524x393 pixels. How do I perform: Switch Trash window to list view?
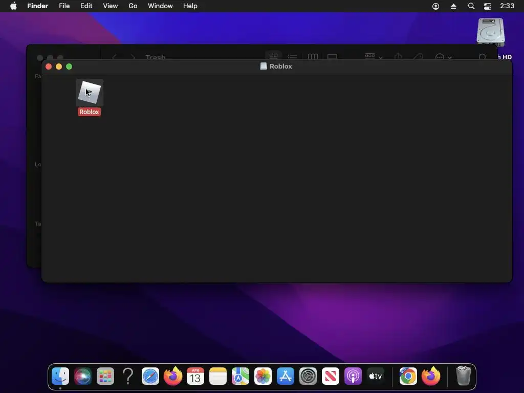(x=292, y=56)
